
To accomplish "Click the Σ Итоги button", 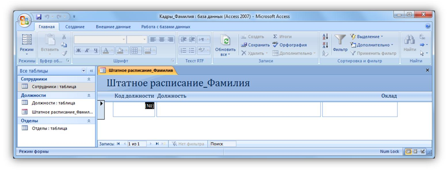I will 282,37.
